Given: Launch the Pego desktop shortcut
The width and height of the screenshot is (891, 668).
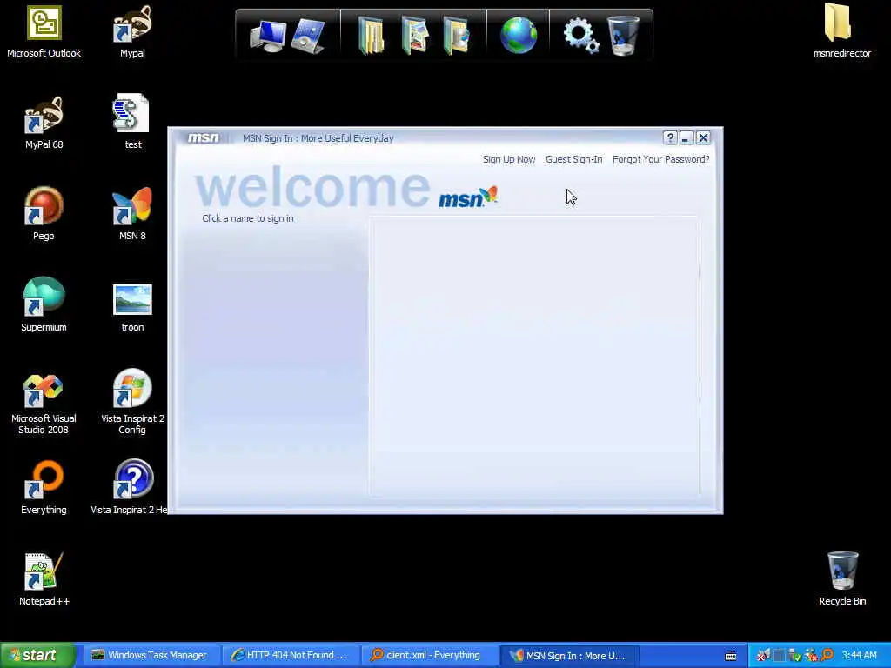Looking at the screenshot, I should click(44, 214).
